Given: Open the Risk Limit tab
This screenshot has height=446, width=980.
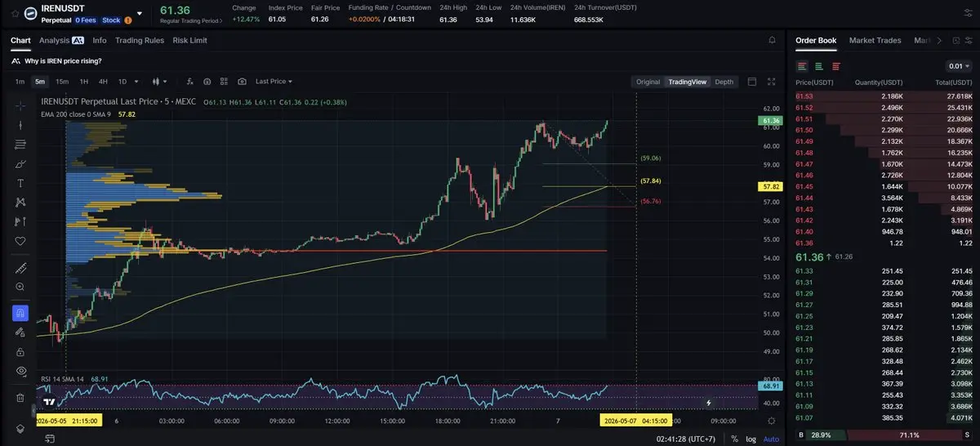Looking at the screenshot, I should click(x=190, y=40).
